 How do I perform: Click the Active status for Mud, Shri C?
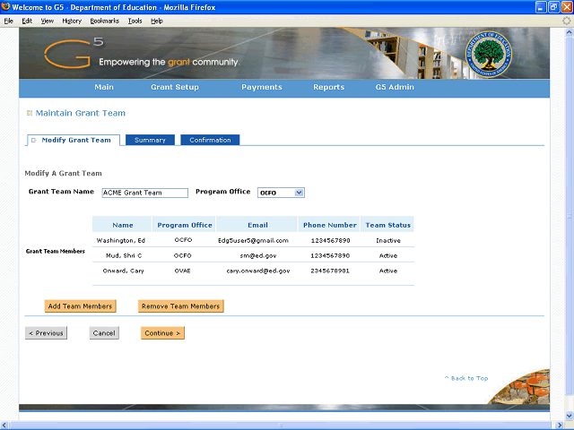(x=388, y=255)
